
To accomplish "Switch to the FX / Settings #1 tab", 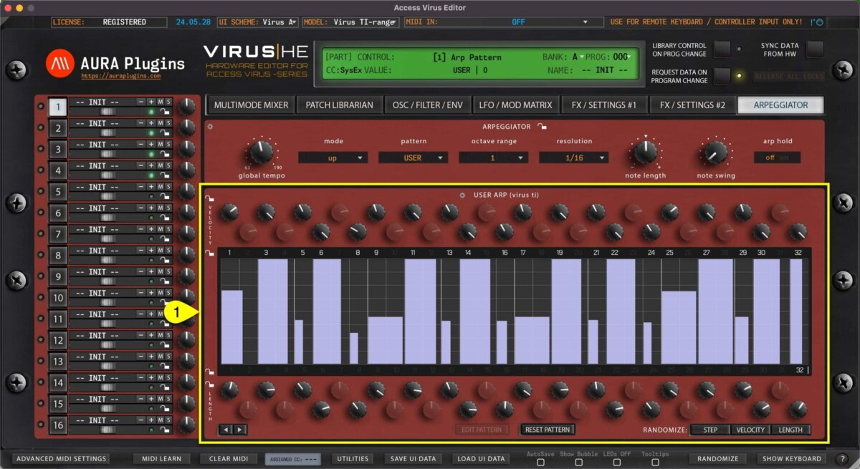I will [604, 105].
